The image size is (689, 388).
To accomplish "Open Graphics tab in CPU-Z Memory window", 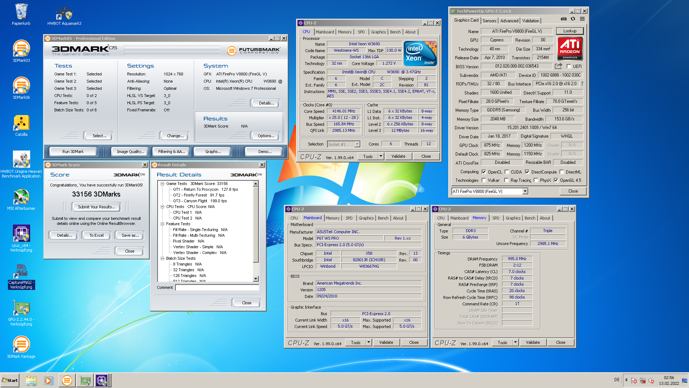I will [513, 218].
